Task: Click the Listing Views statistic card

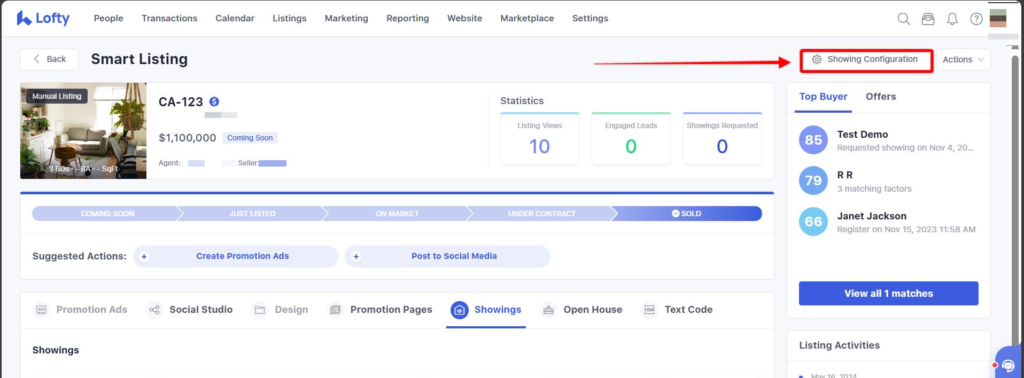Action: tap(540, 139)
